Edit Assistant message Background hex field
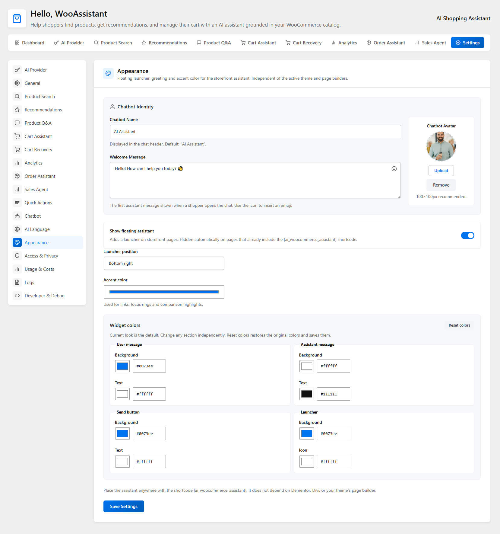Screen dimensions: 500x534 coord(334,366)
